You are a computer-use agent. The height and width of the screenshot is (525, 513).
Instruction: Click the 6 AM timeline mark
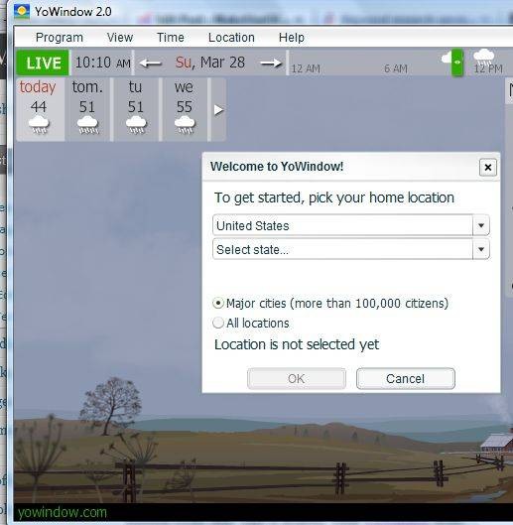(x=396, y=68)
